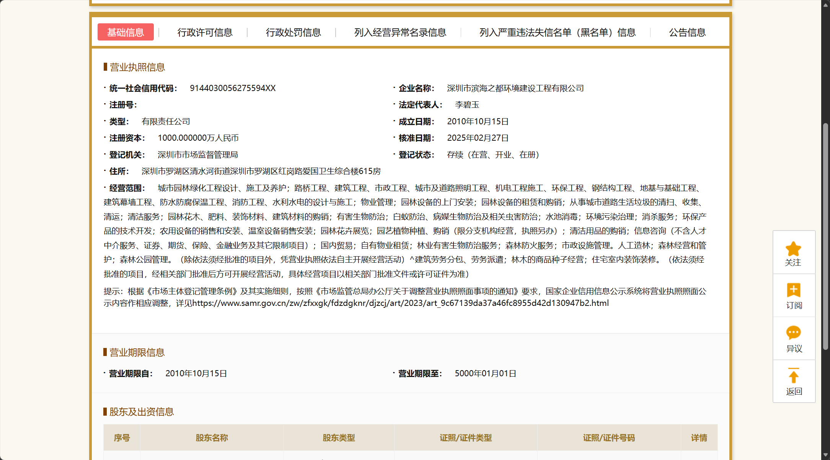Click the 详情 column header
Image resolution: width=830 pixels, height=460 pixels.
click(699, 438)
